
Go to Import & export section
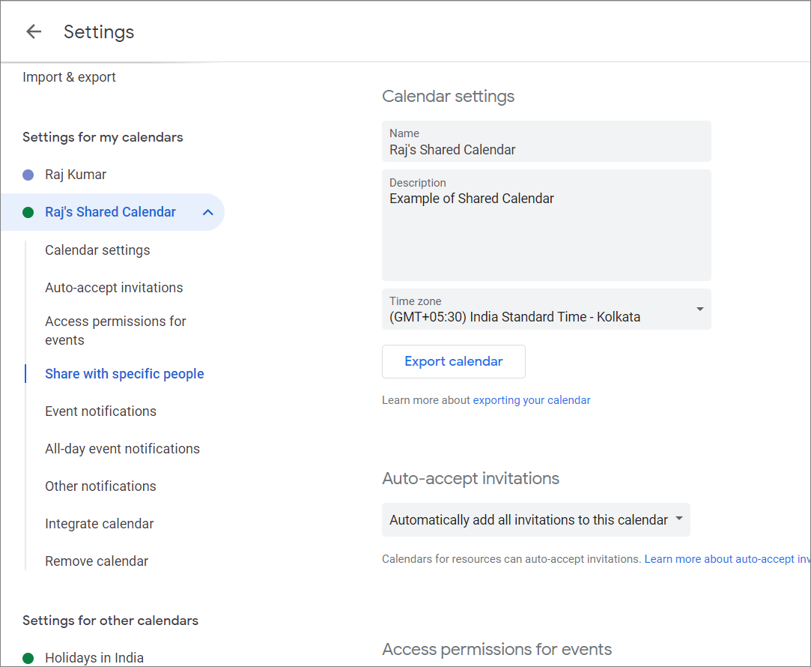[69, 77]
